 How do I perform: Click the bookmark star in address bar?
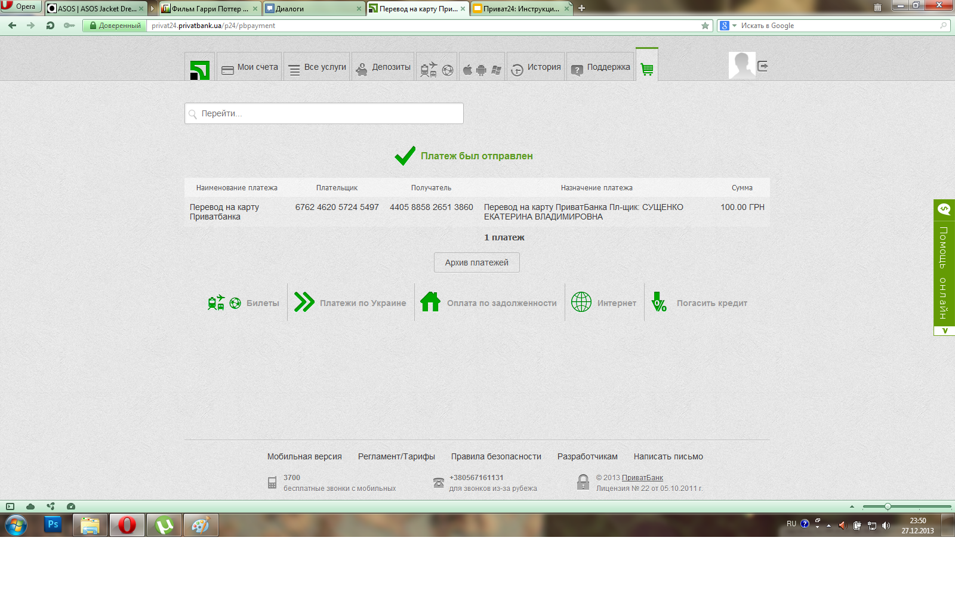705,26
